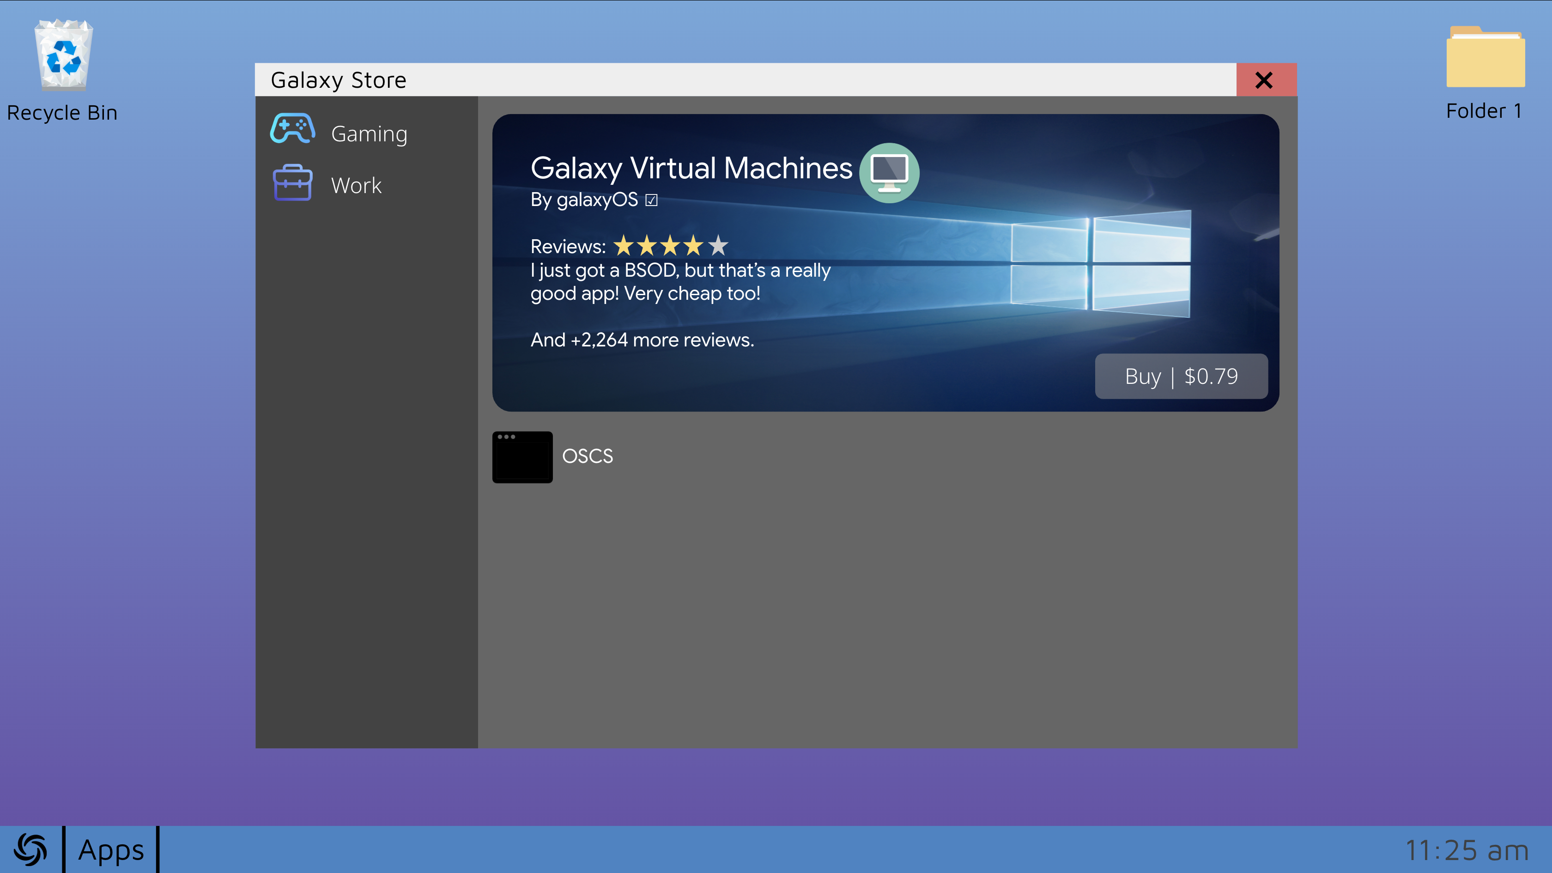Screen dimensions: 1552x873
Task: Open the Recycle Bin icon
Action: tap(63, 56)
